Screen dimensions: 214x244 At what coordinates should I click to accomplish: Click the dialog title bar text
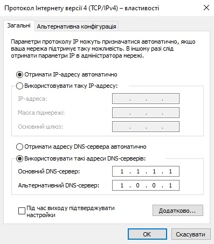point(81,8)
